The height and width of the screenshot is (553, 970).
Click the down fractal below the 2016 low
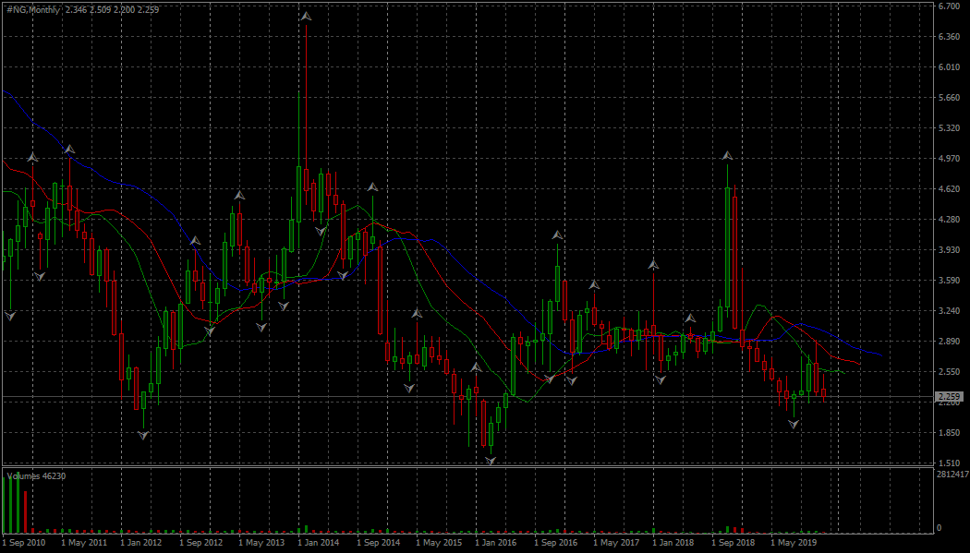[x=491, y=459]
